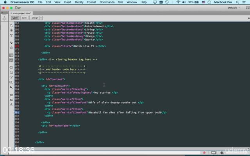Viewport: 250px width, 156px height.
Task: Open the collapsed panel icon below the double arrows
Action: (4, 18)
